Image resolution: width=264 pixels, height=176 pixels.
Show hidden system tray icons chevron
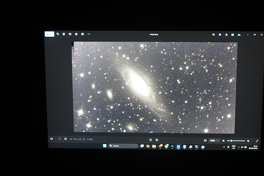point(224,147)
